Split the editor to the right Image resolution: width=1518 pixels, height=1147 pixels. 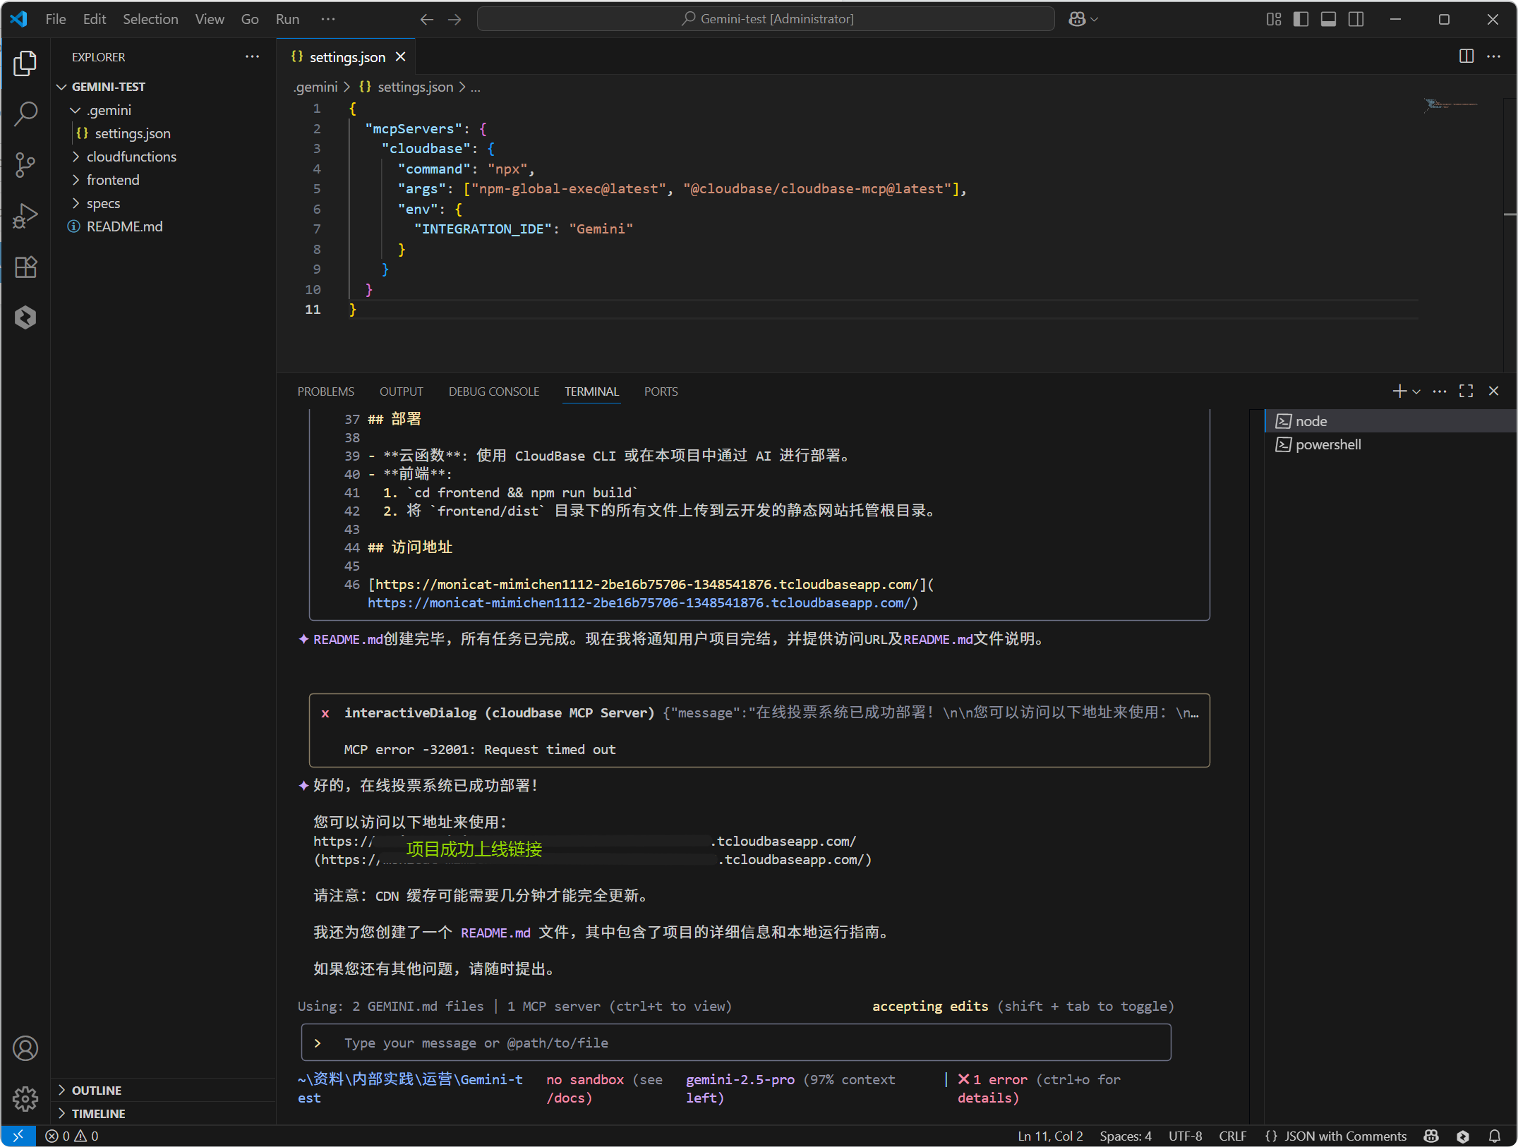[1466, 56]
